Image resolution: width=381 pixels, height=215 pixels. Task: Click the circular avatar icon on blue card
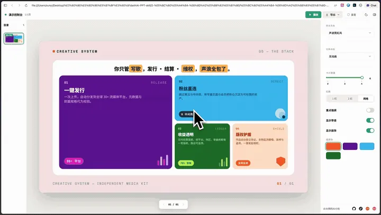(x=280, y=113)
